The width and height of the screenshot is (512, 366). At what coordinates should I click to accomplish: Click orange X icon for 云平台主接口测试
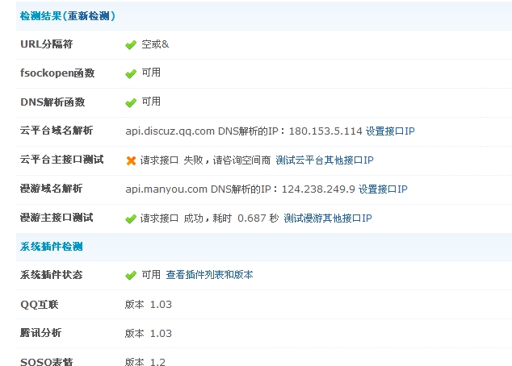131,160
